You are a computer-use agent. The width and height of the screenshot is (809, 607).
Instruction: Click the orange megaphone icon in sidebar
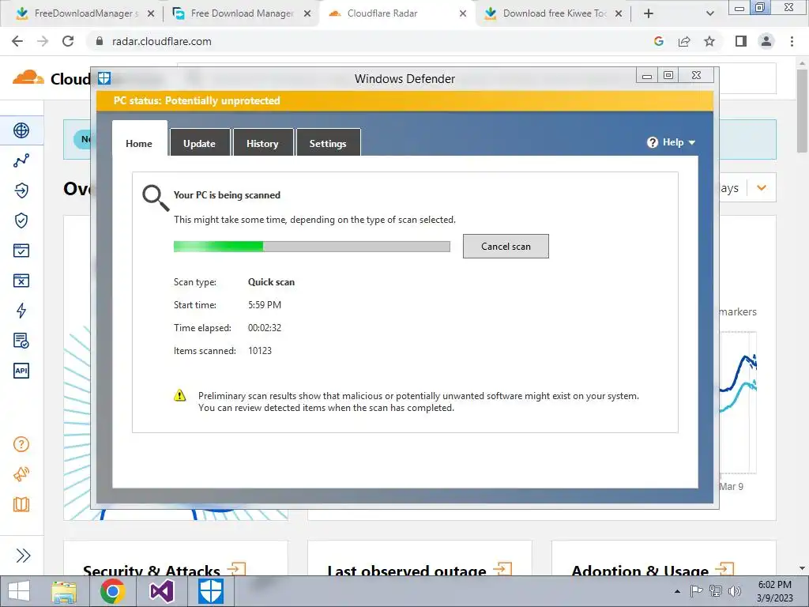coord(21,474)
